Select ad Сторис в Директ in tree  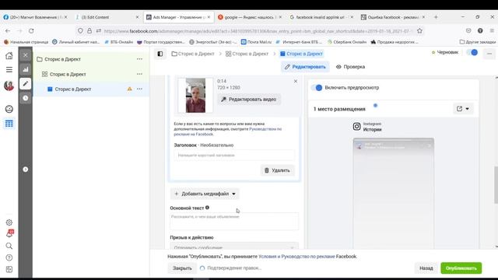coord(72,89)
